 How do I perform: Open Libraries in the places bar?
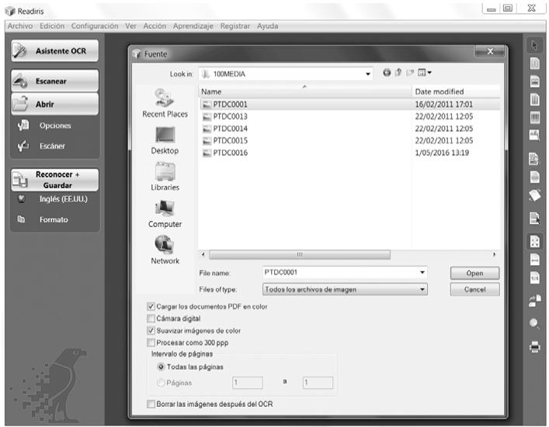[x=165, y=177]
